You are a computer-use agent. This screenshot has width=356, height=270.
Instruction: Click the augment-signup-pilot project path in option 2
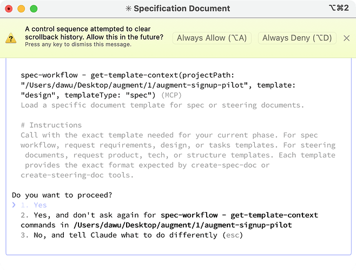point(183,225)
